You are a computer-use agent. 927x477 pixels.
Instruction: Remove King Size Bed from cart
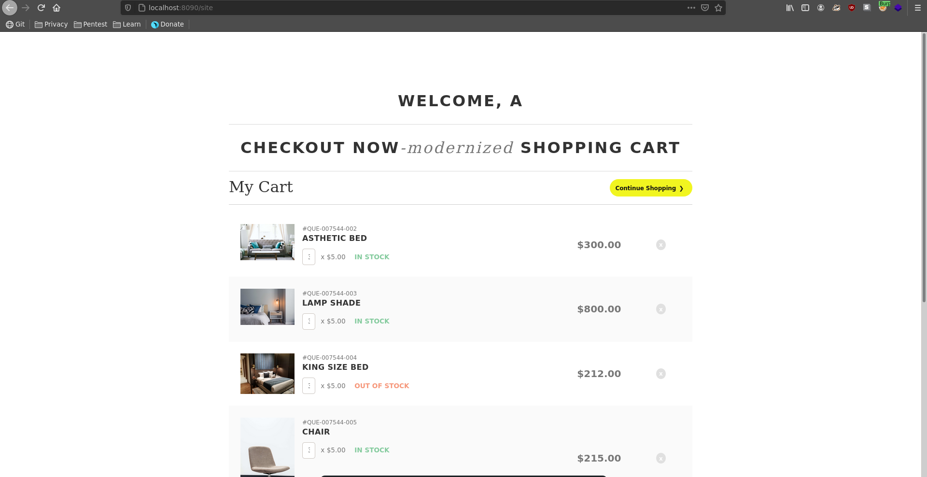tap(661, 374)
